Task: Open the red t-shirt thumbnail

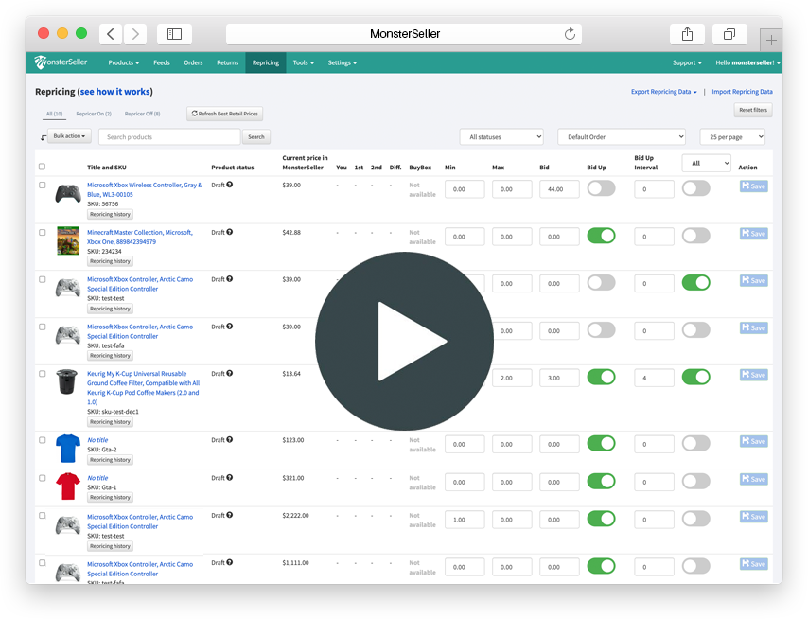Action: click(68, 486)
